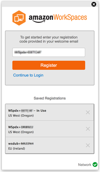Check the green Network status checkmark
The width and height of the screenshot is (100, 172).
point(95,165)
